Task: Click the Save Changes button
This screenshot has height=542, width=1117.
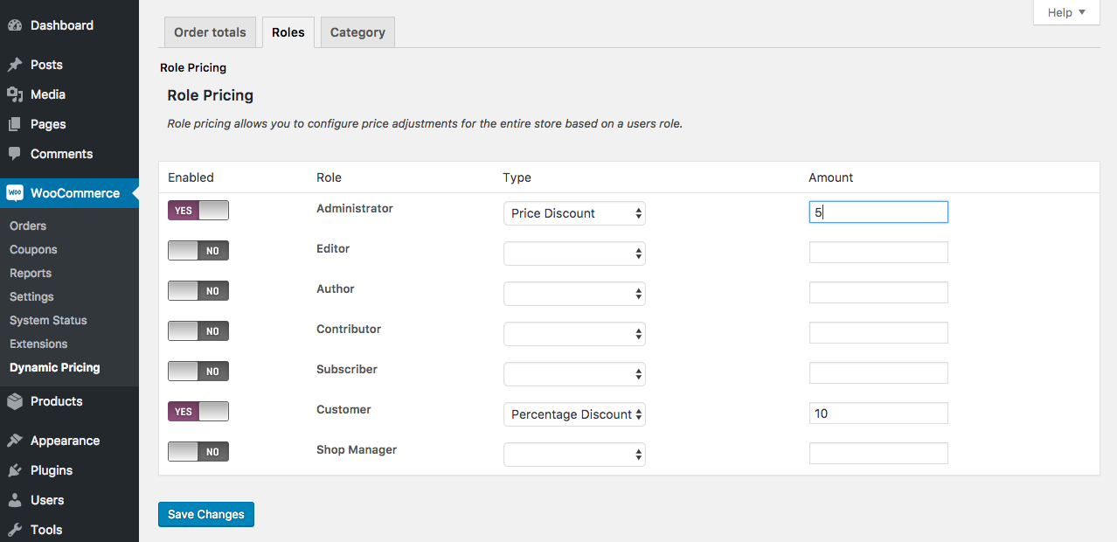Action: point(205,514)
